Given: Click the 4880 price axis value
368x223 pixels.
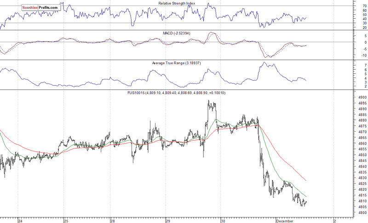Looking at the screenshot, I should [x=362, y=120].
